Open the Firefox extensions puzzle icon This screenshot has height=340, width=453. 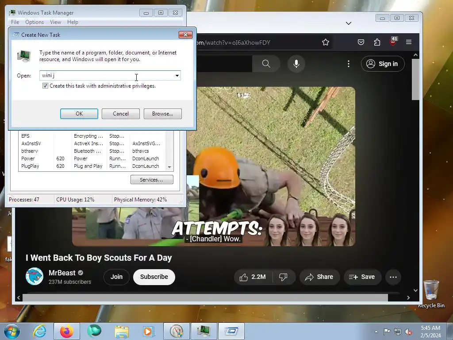point(377,42)
